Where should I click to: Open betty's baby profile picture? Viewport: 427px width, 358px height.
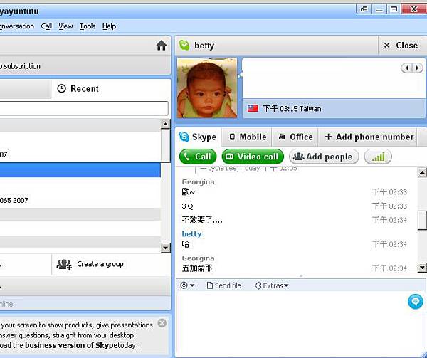tap(207, 88)
